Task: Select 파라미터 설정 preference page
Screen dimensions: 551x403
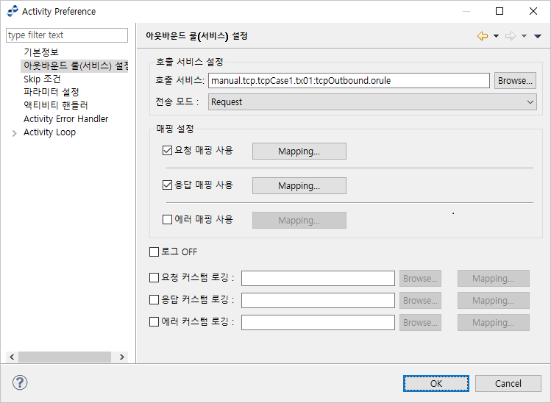Action: [51, 92]
